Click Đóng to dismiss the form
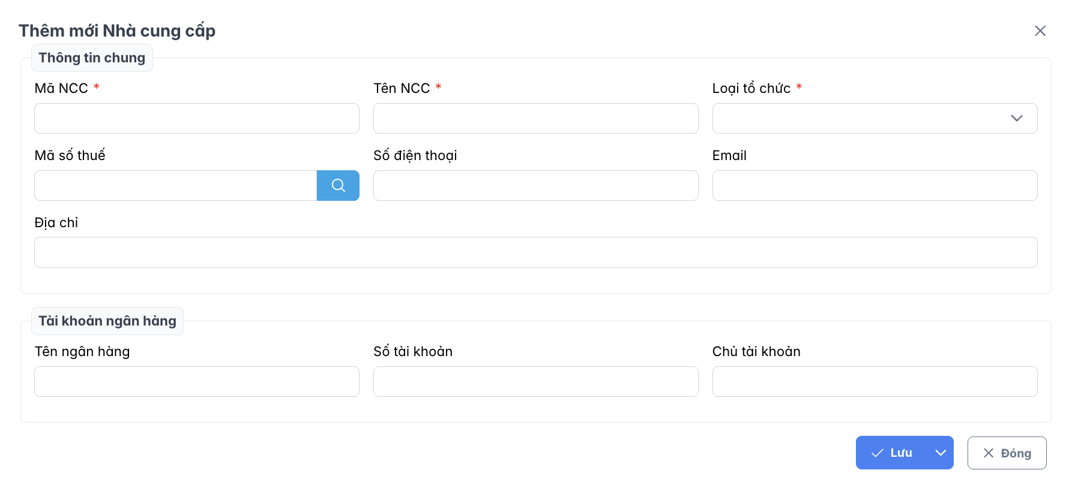1072x488 pixels. click(1007, 453)
